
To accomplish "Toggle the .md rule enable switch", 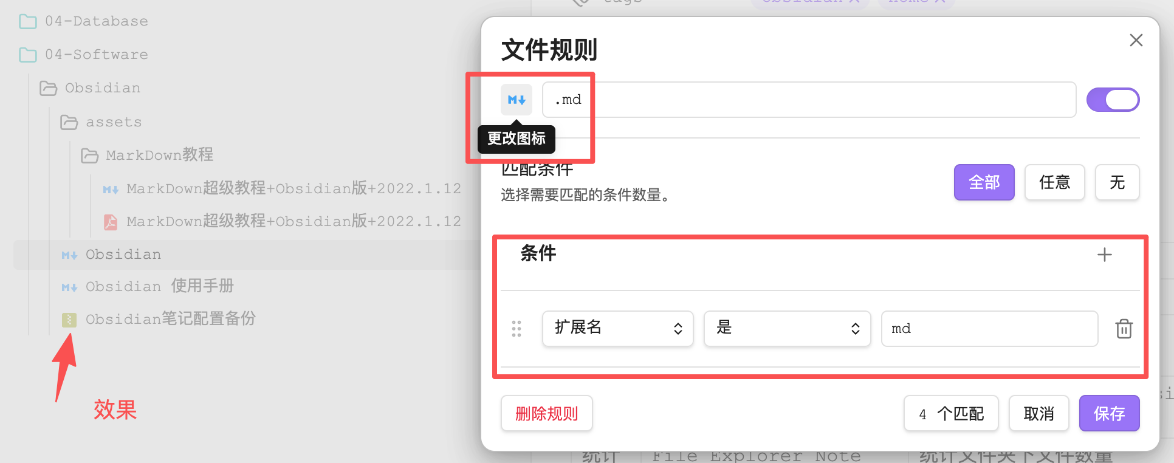I will click(x=1113, y=100).
